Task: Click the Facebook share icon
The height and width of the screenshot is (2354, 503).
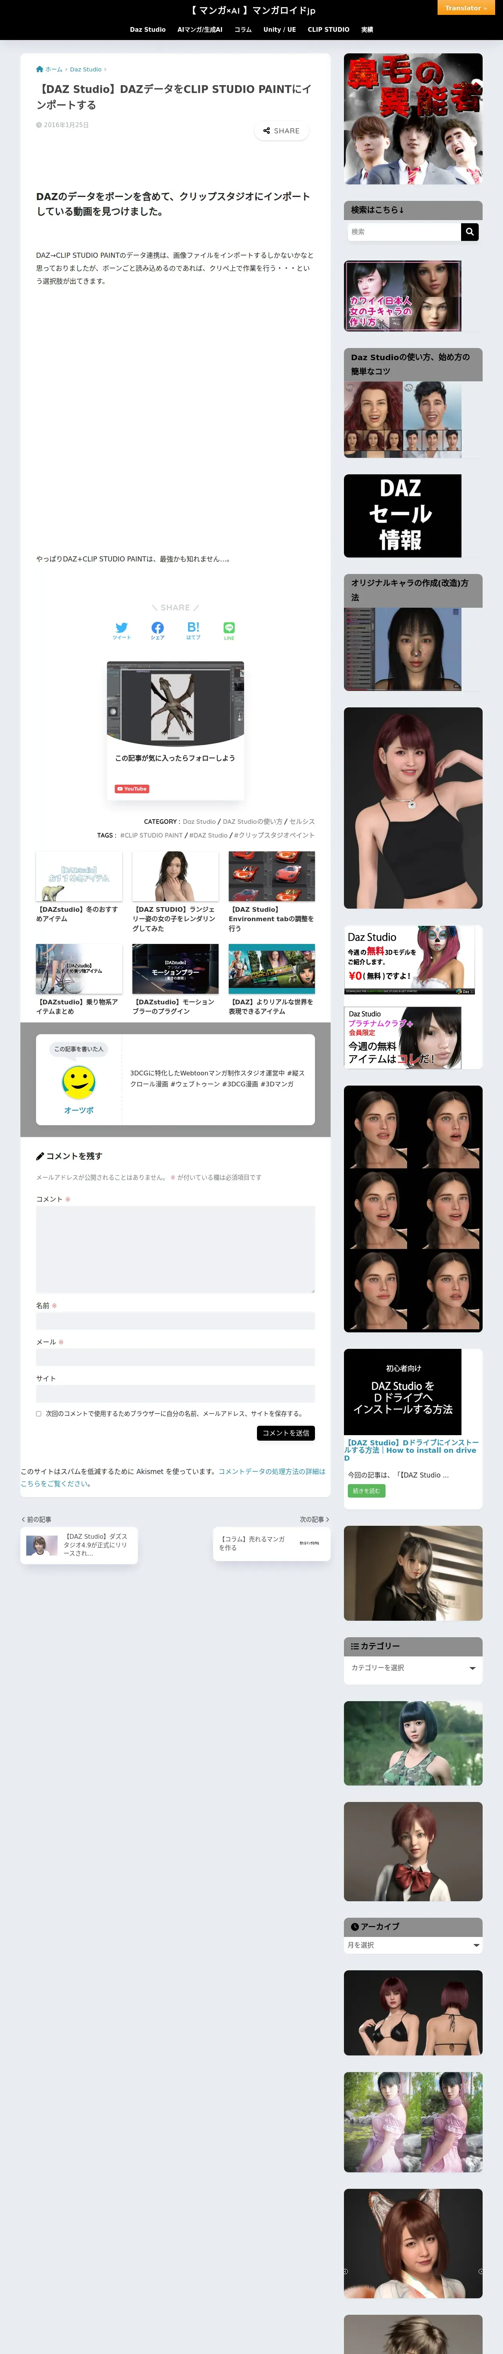Action: pyautogui.click(x=157, y=630)
